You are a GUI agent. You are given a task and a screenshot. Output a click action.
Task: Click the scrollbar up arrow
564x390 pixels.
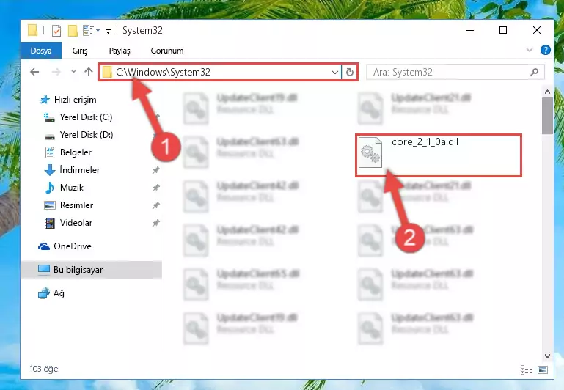click(547, 92)
